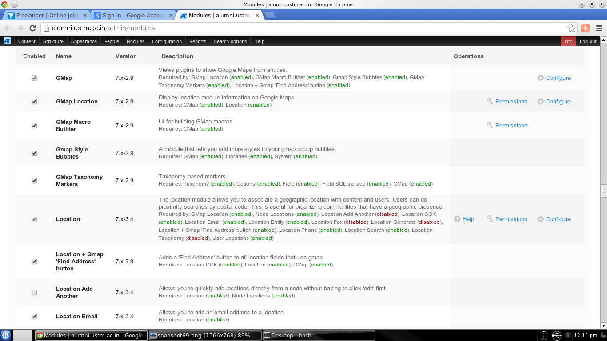
Task: Bookmark this page with the star icon
Action: [x=571, y=28]
